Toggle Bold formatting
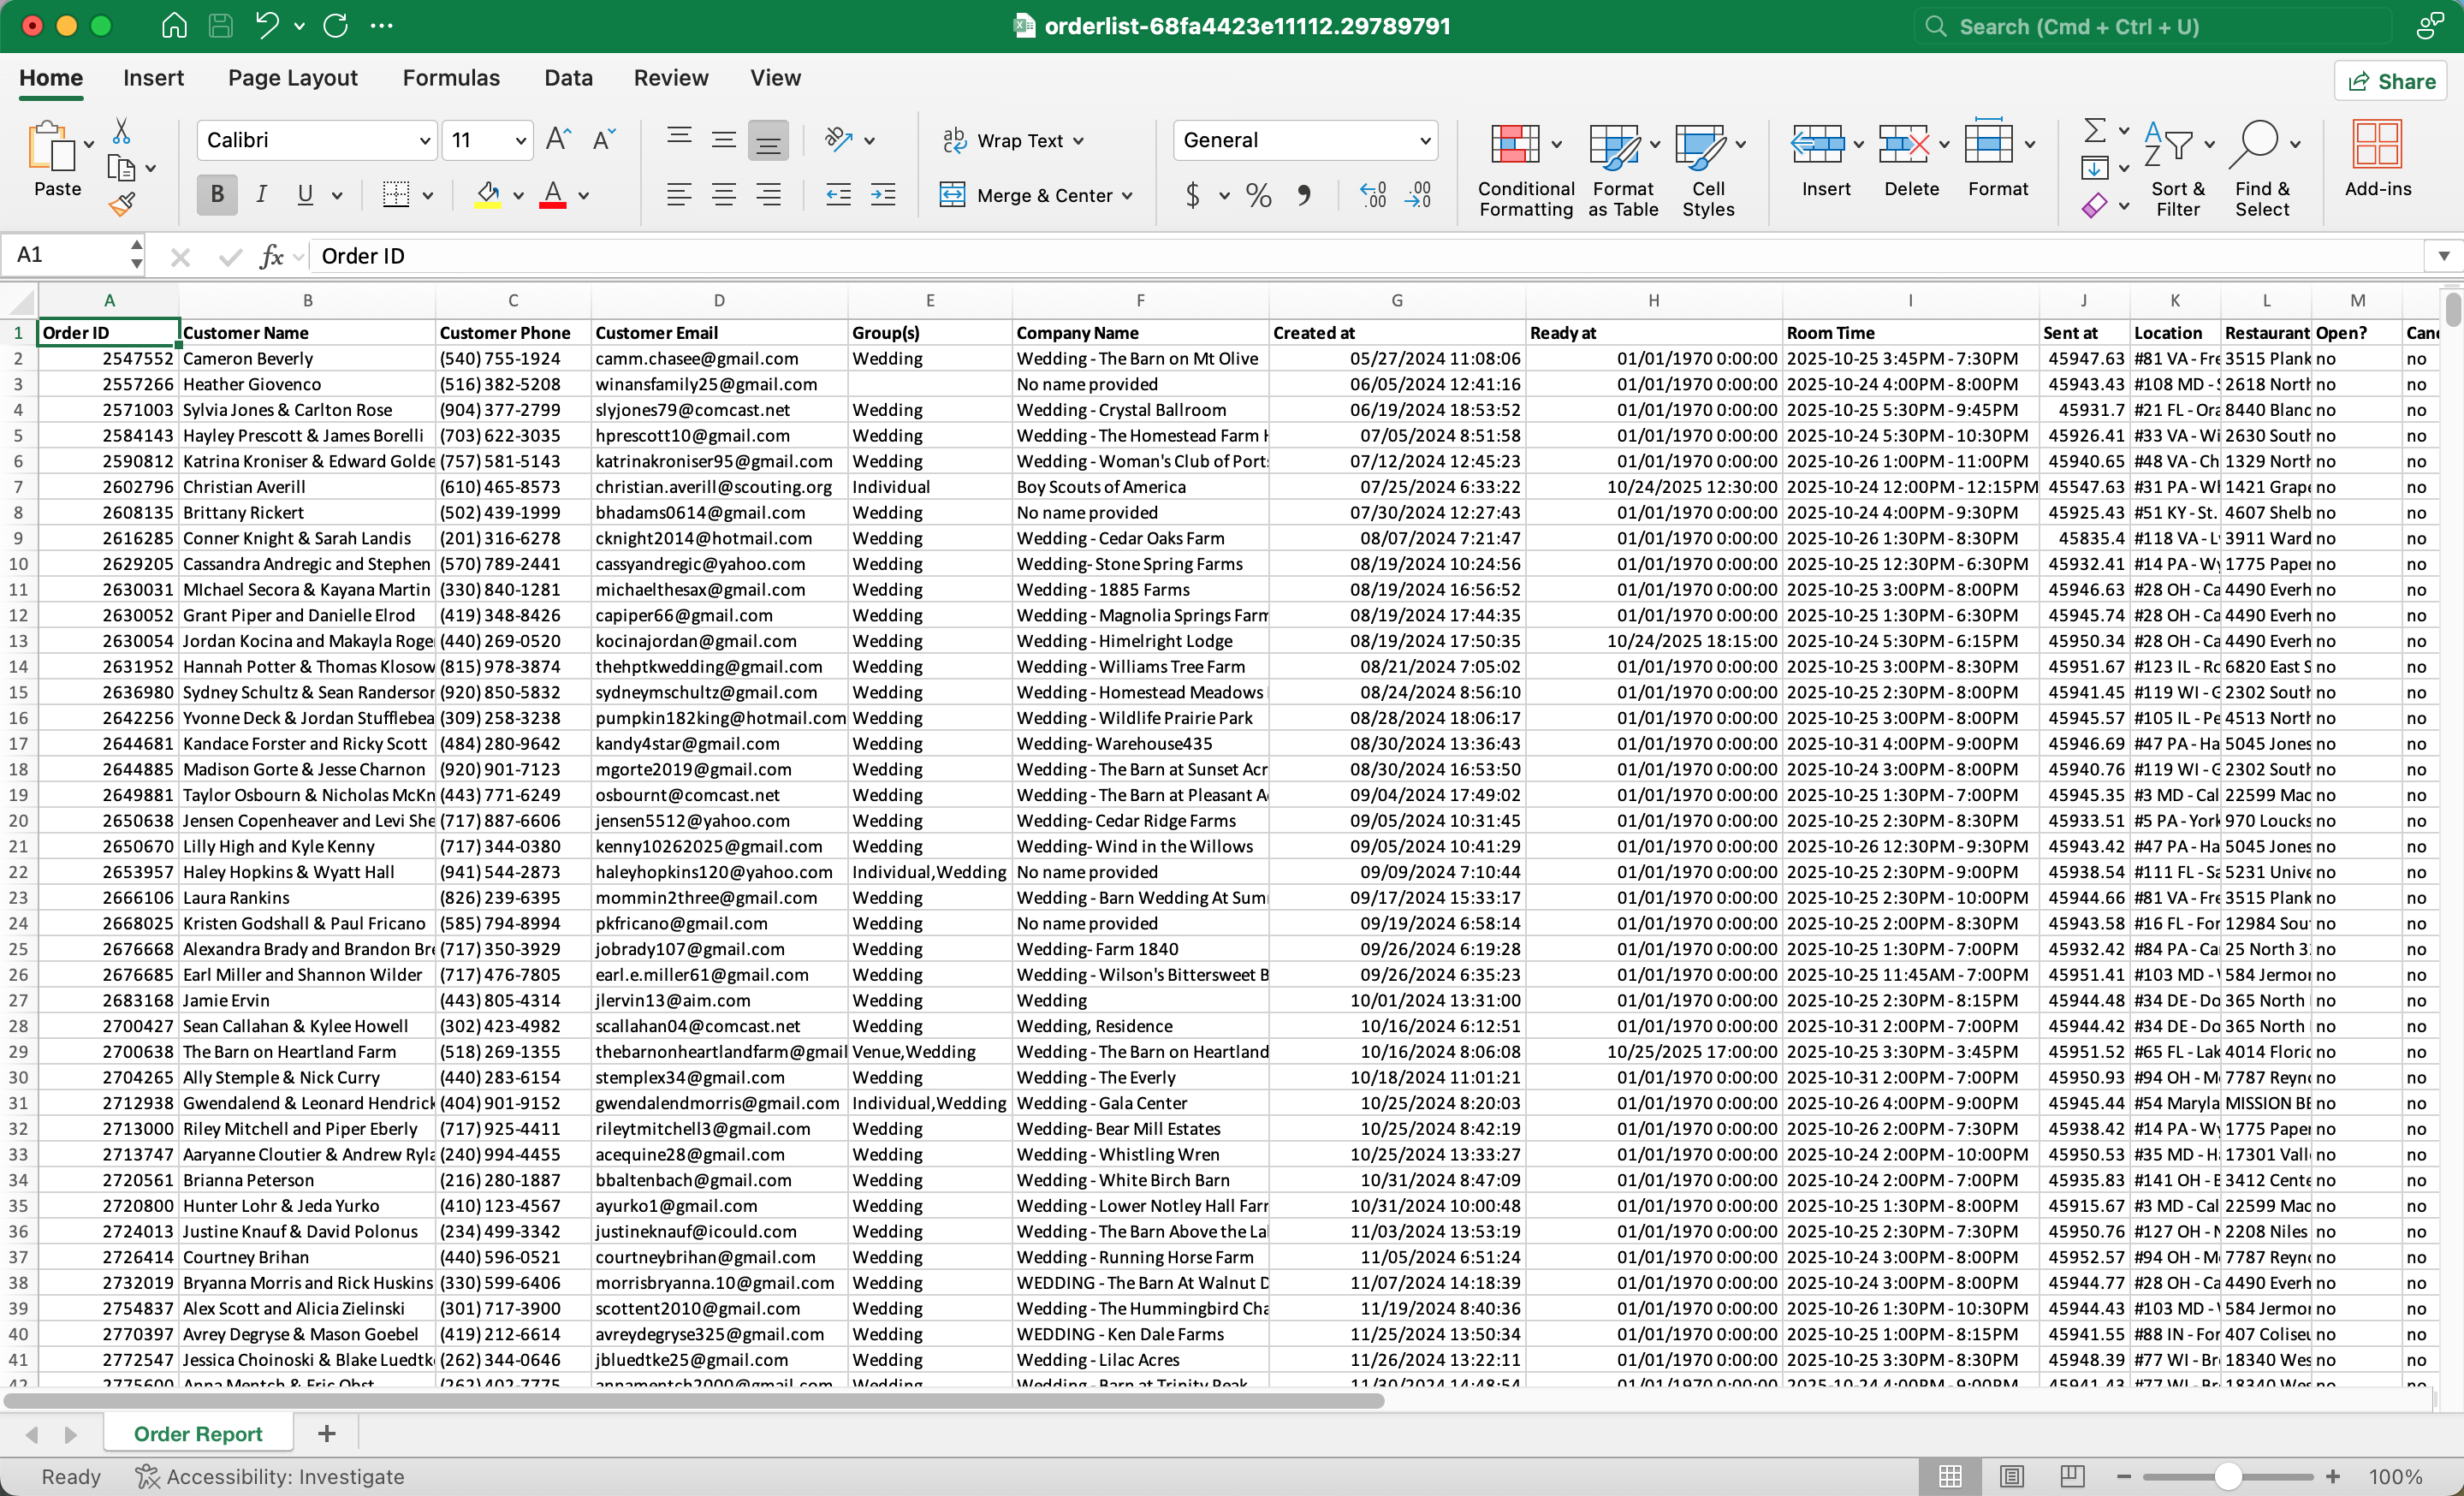2464x1496 pixels. (217, 195)
